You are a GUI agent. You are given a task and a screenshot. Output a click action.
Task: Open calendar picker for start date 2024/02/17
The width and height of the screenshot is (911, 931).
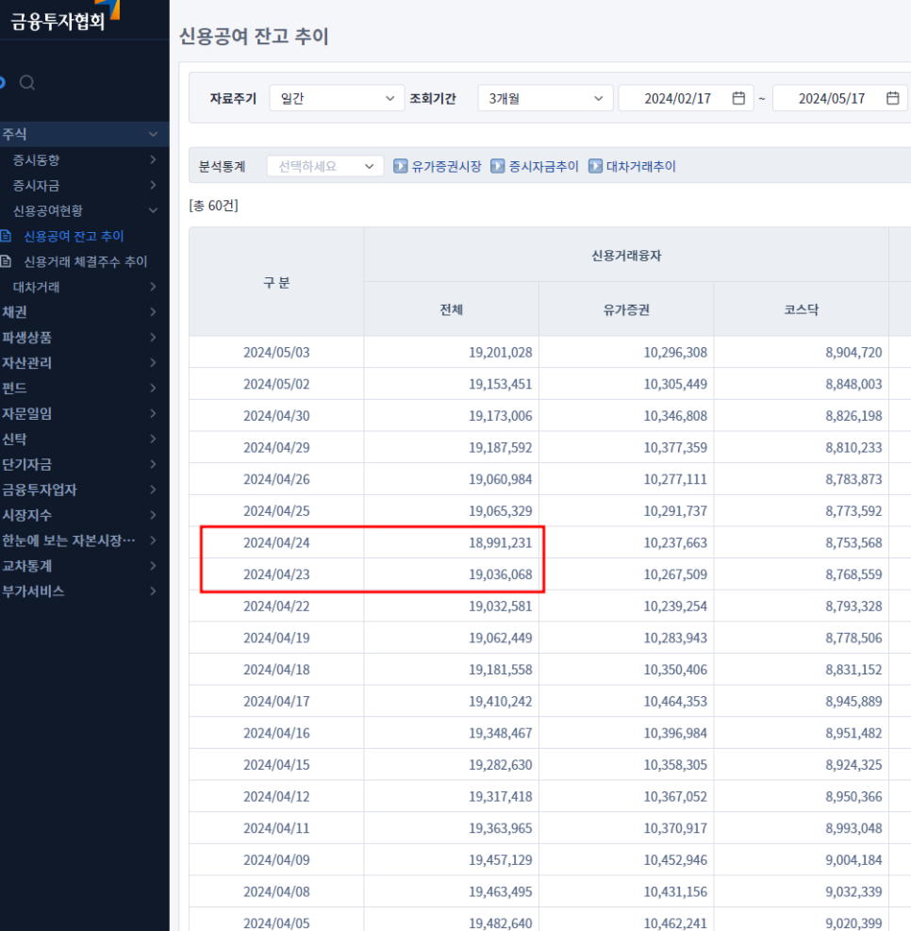(738, 98)
